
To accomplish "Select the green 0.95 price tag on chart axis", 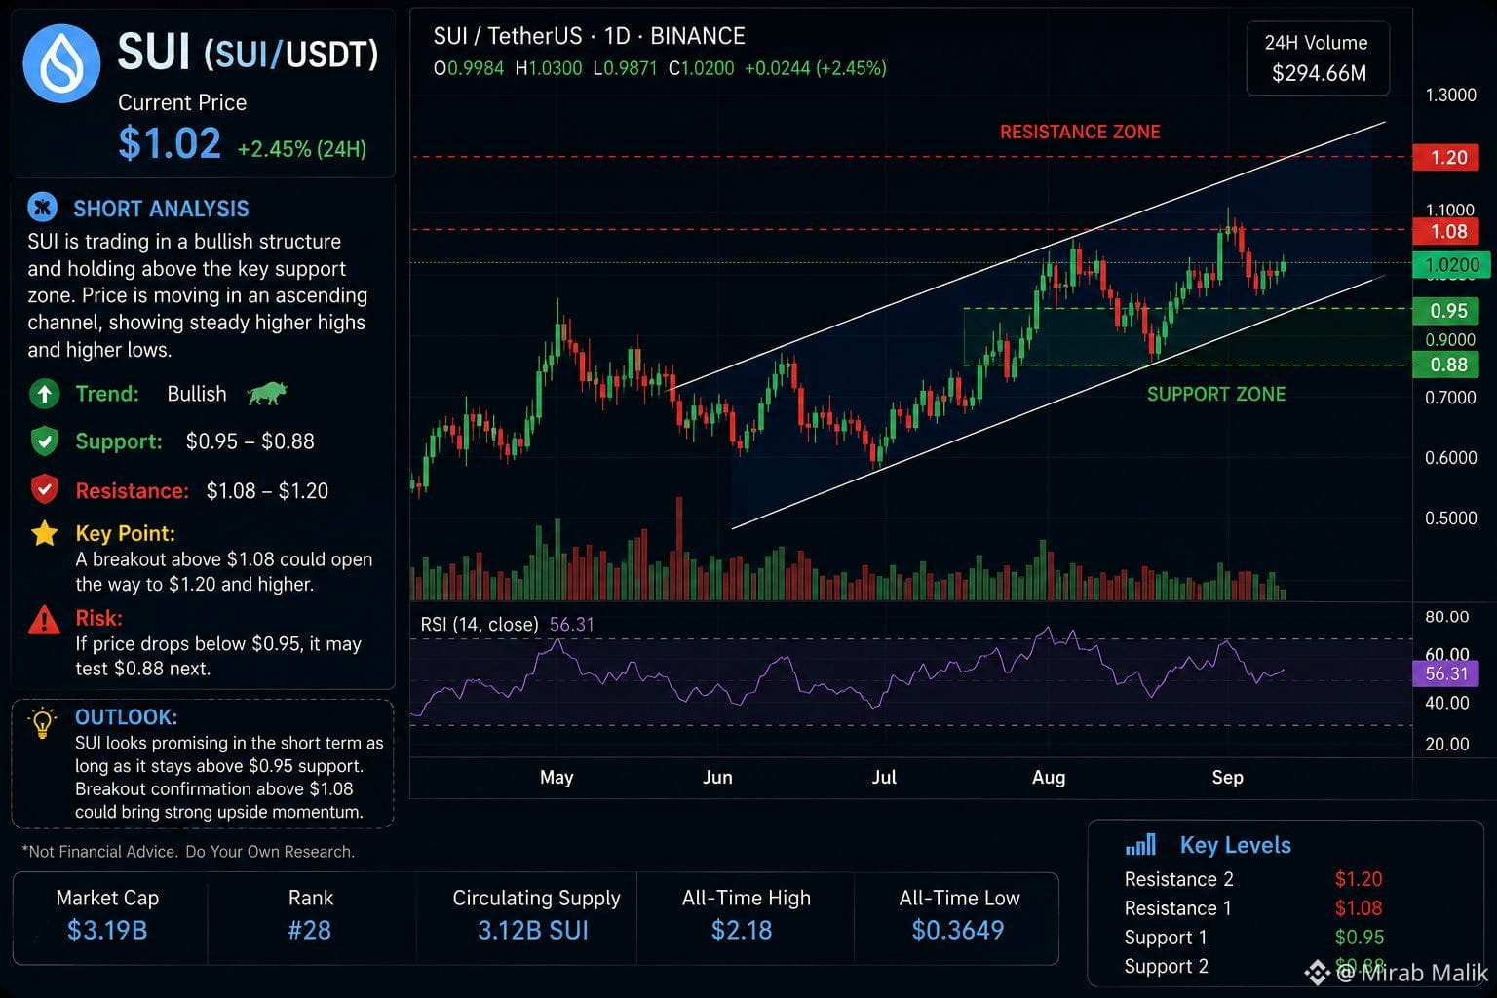I will pos(1447,310).
